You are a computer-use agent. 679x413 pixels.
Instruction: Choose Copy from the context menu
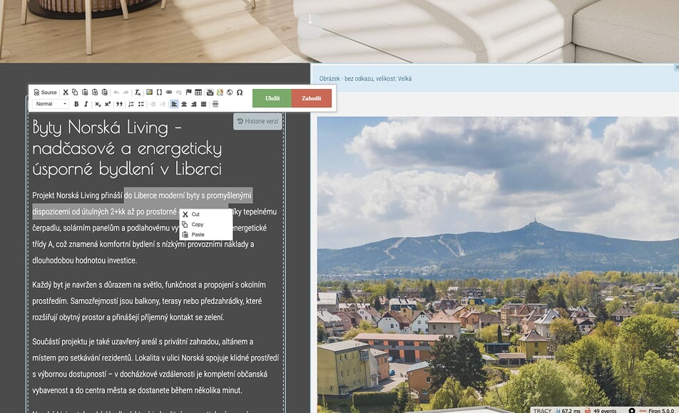tap(197, 224)
